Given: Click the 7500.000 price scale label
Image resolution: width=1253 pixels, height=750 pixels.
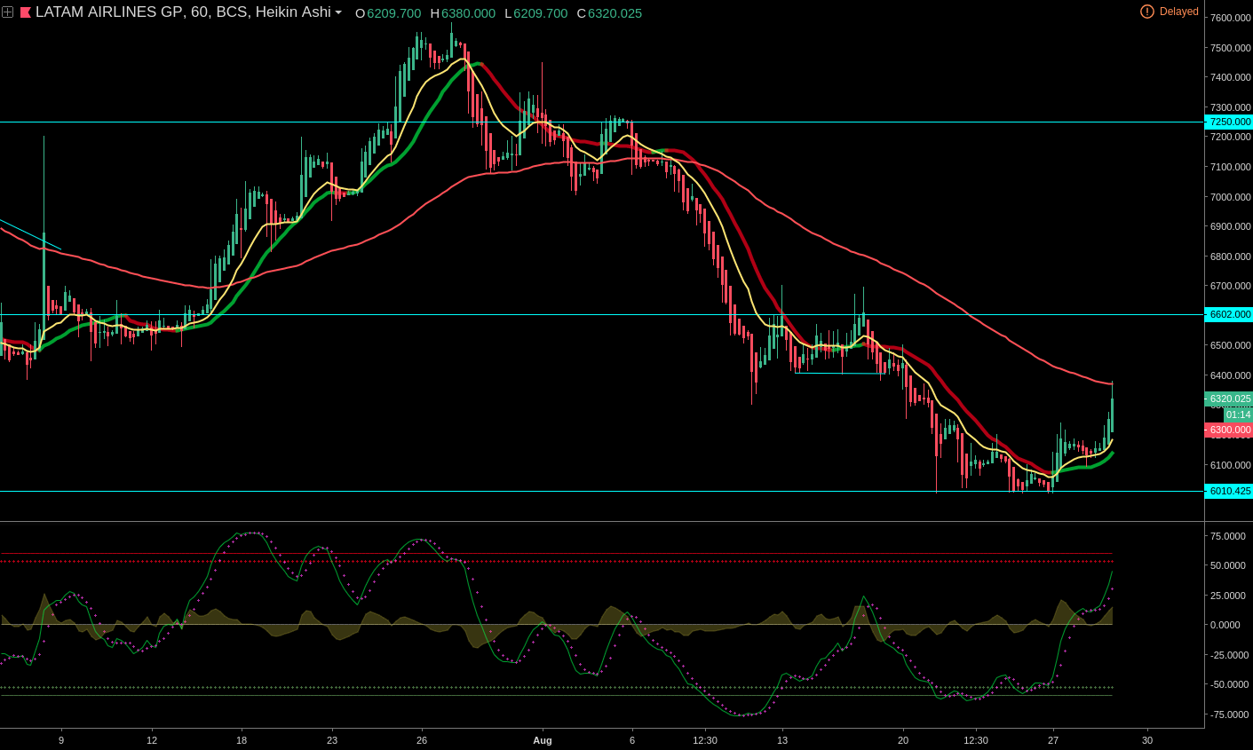Looking at the screenshot, I should tap(1231, 48).
